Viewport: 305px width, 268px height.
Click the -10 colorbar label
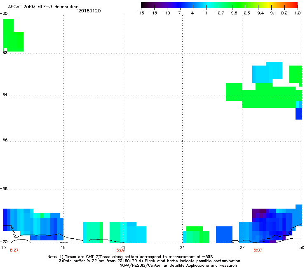point(166,13)
